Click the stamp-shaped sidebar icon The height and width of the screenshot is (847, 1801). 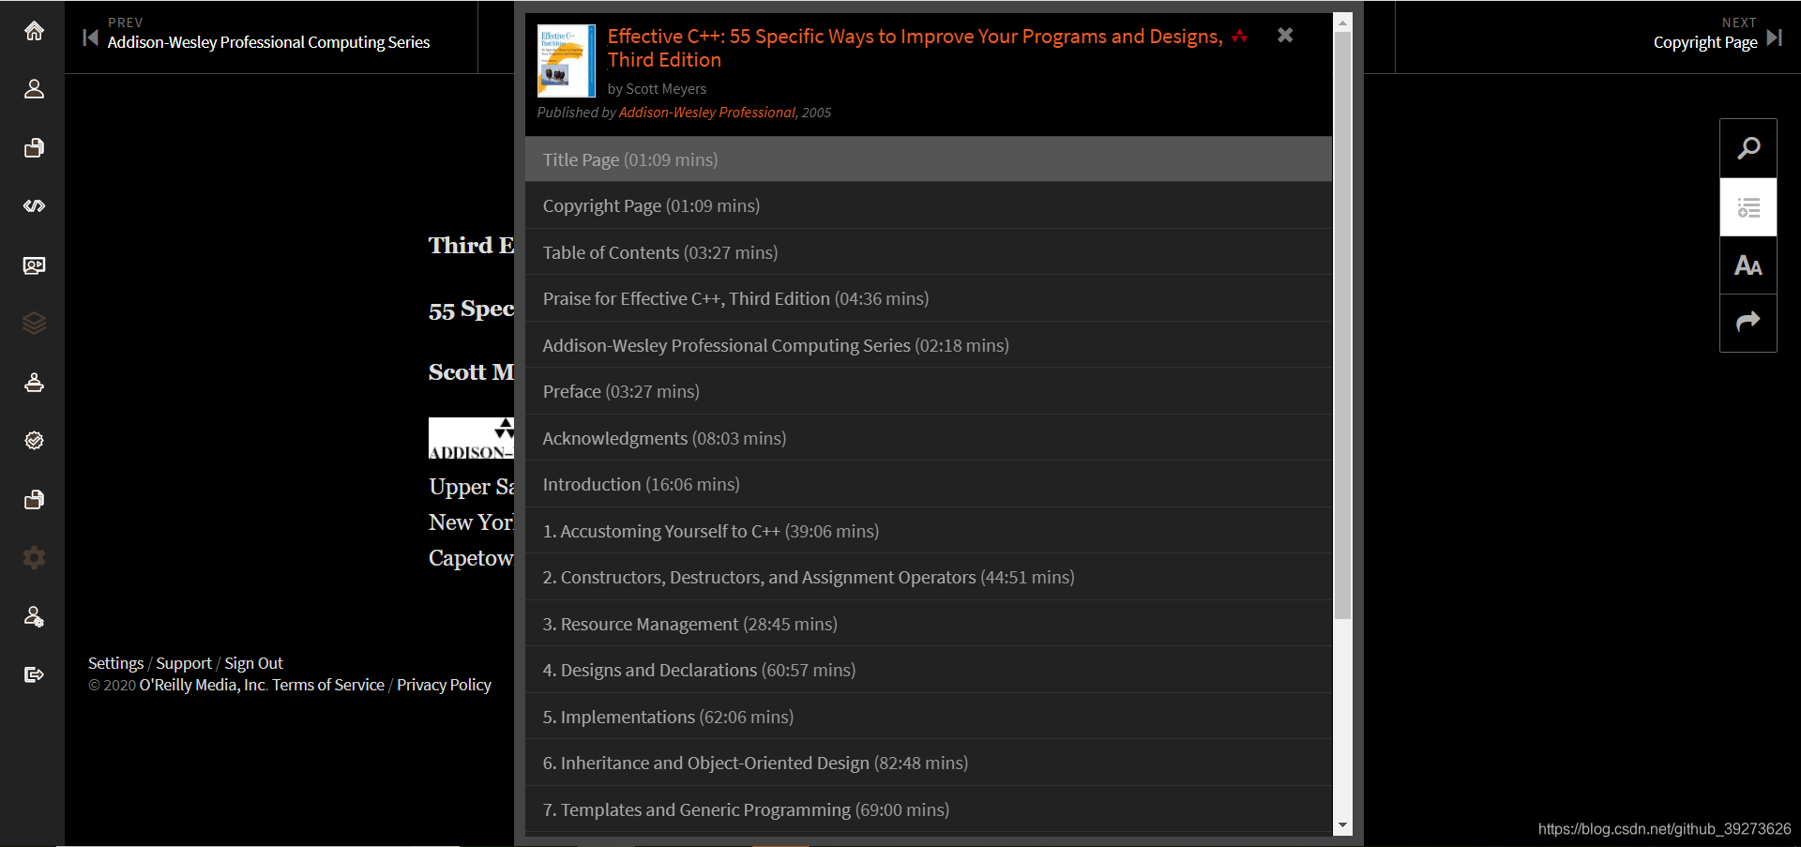click(34, 383)
